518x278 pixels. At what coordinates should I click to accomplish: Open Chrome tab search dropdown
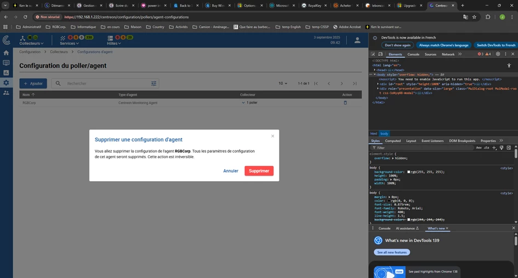(5, 5)
